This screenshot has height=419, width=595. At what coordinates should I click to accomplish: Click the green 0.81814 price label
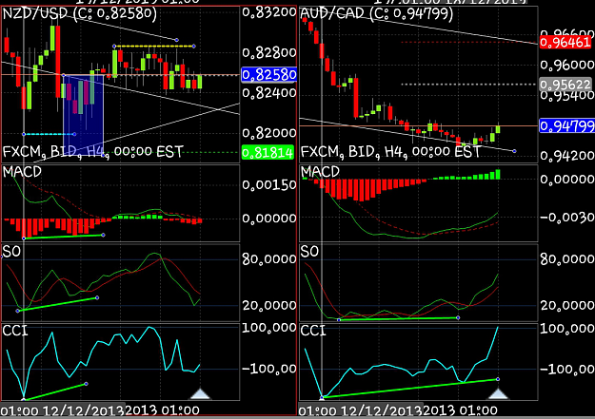(268, 152)
